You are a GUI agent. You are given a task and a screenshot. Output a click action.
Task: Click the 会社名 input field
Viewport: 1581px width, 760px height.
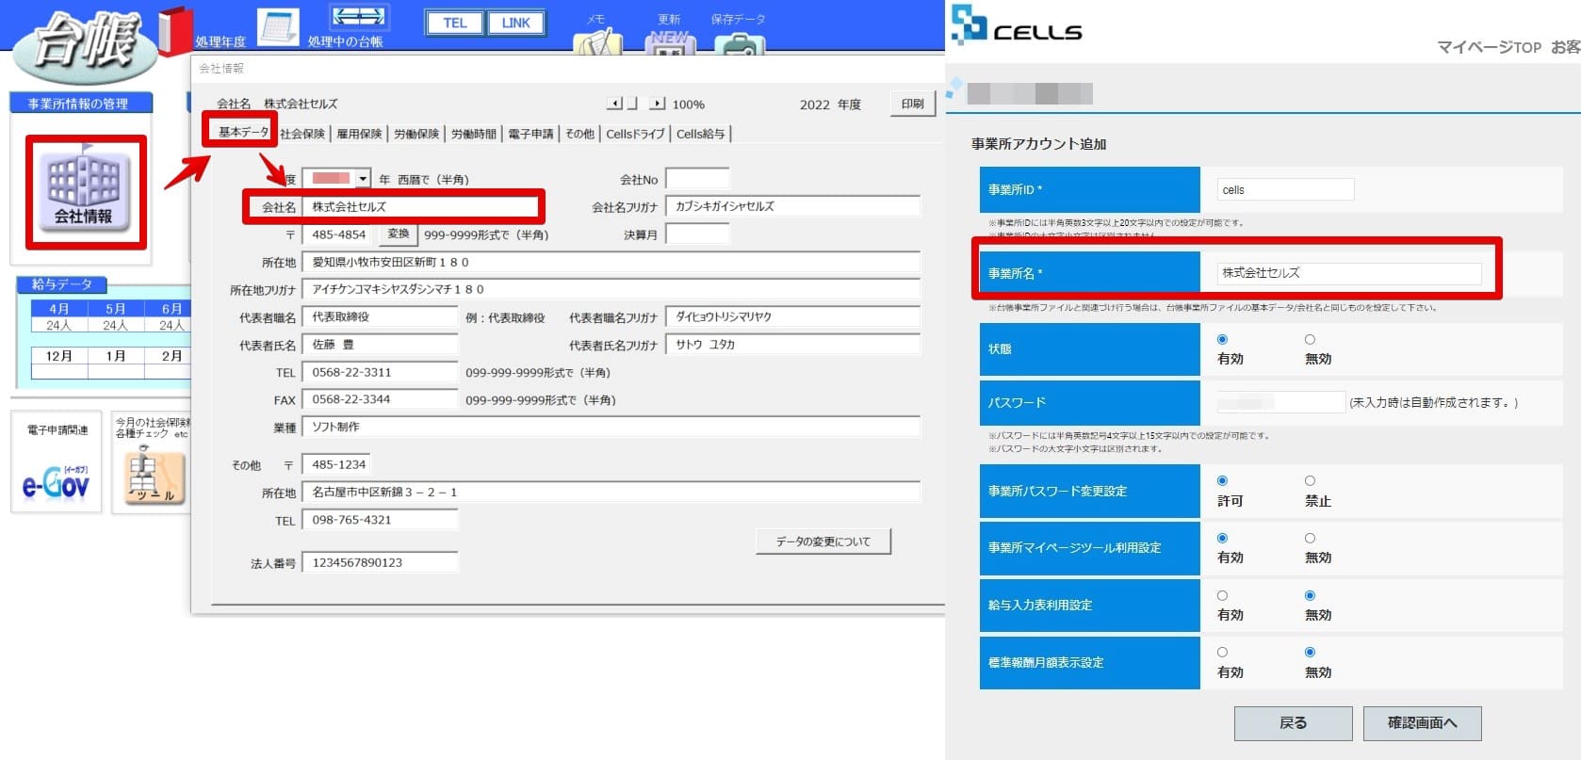pos(421,207)
